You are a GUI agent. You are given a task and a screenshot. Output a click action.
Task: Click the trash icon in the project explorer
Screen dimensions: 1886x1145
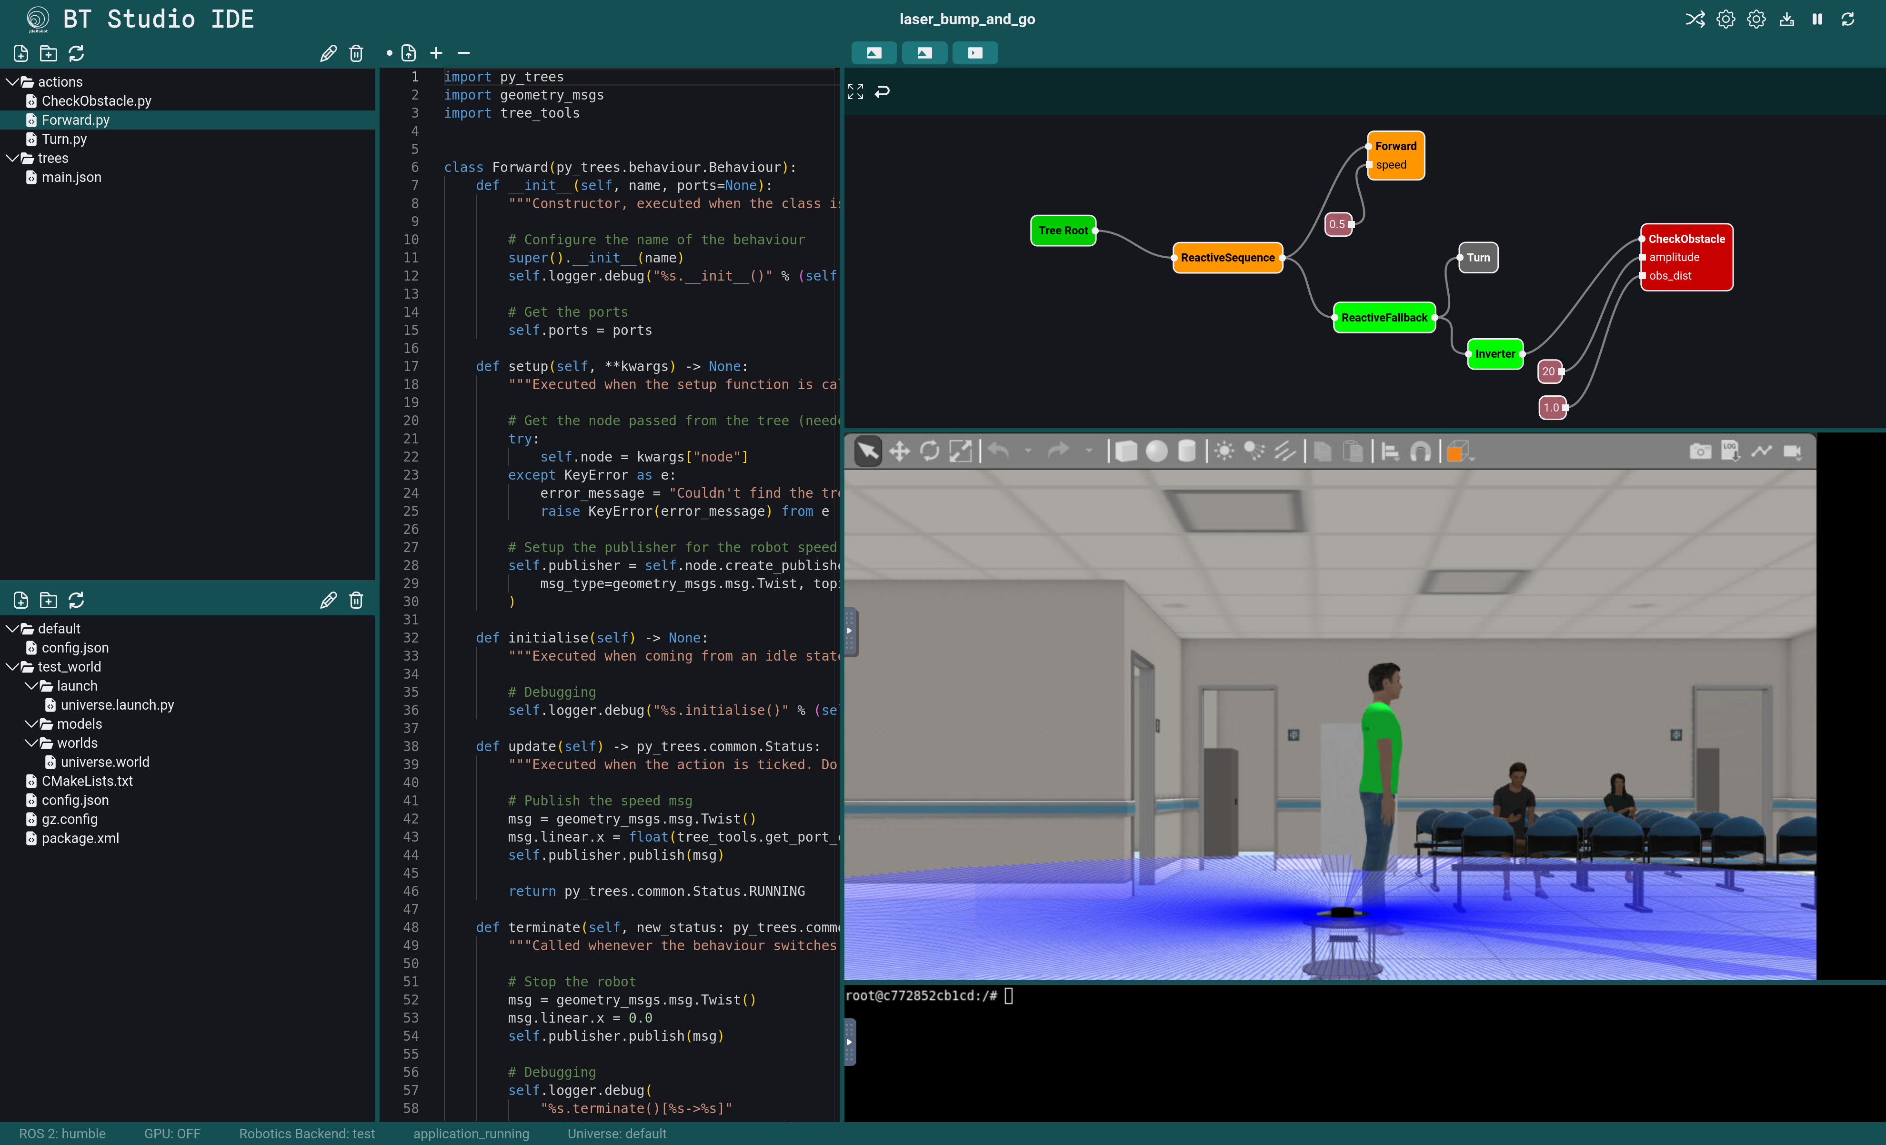tap(356, 53)
